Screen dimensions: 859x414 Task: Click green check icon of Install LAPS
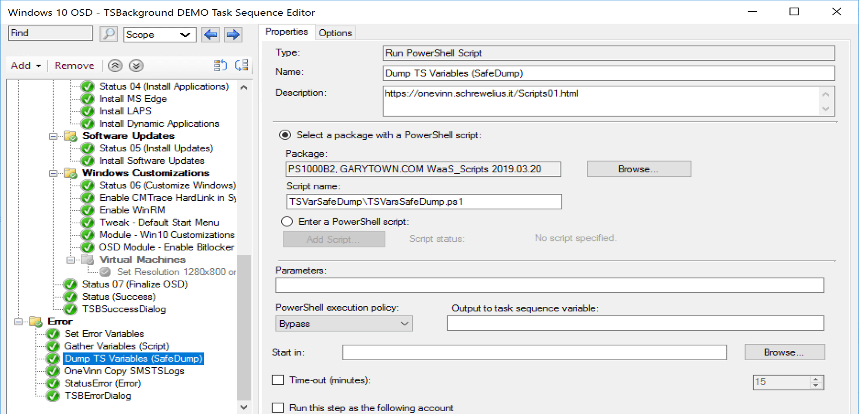tap(88, 111)
